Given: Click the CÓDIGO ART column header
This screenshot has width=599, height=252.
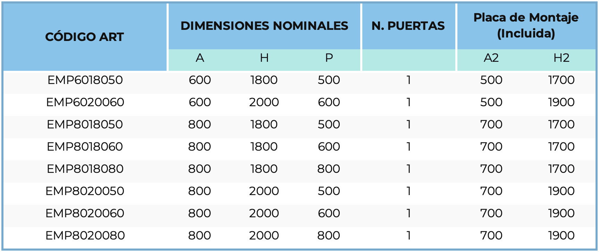Looking at the screenshot, I should click(84, 37).
